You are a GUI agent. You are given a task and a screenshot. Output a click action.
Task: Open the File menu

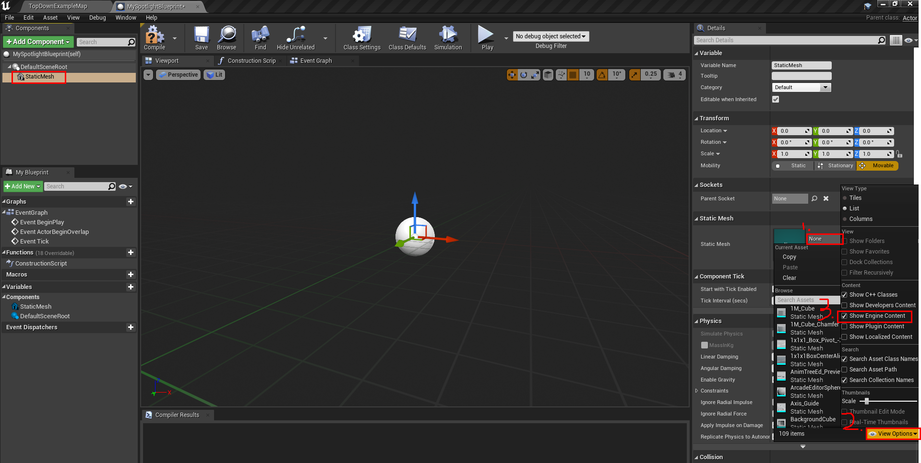point(9,18)
